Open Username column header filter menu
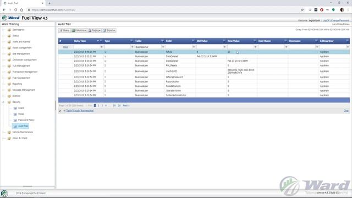This screenshot has width=352, height=198. pyautogui.click(x=316, y=41)
